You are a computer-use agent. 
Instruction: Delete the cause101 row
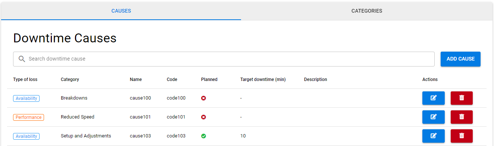462,117
